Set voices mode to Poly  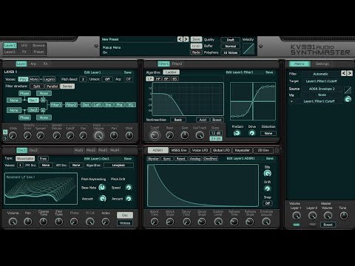(x=23, y=79)
